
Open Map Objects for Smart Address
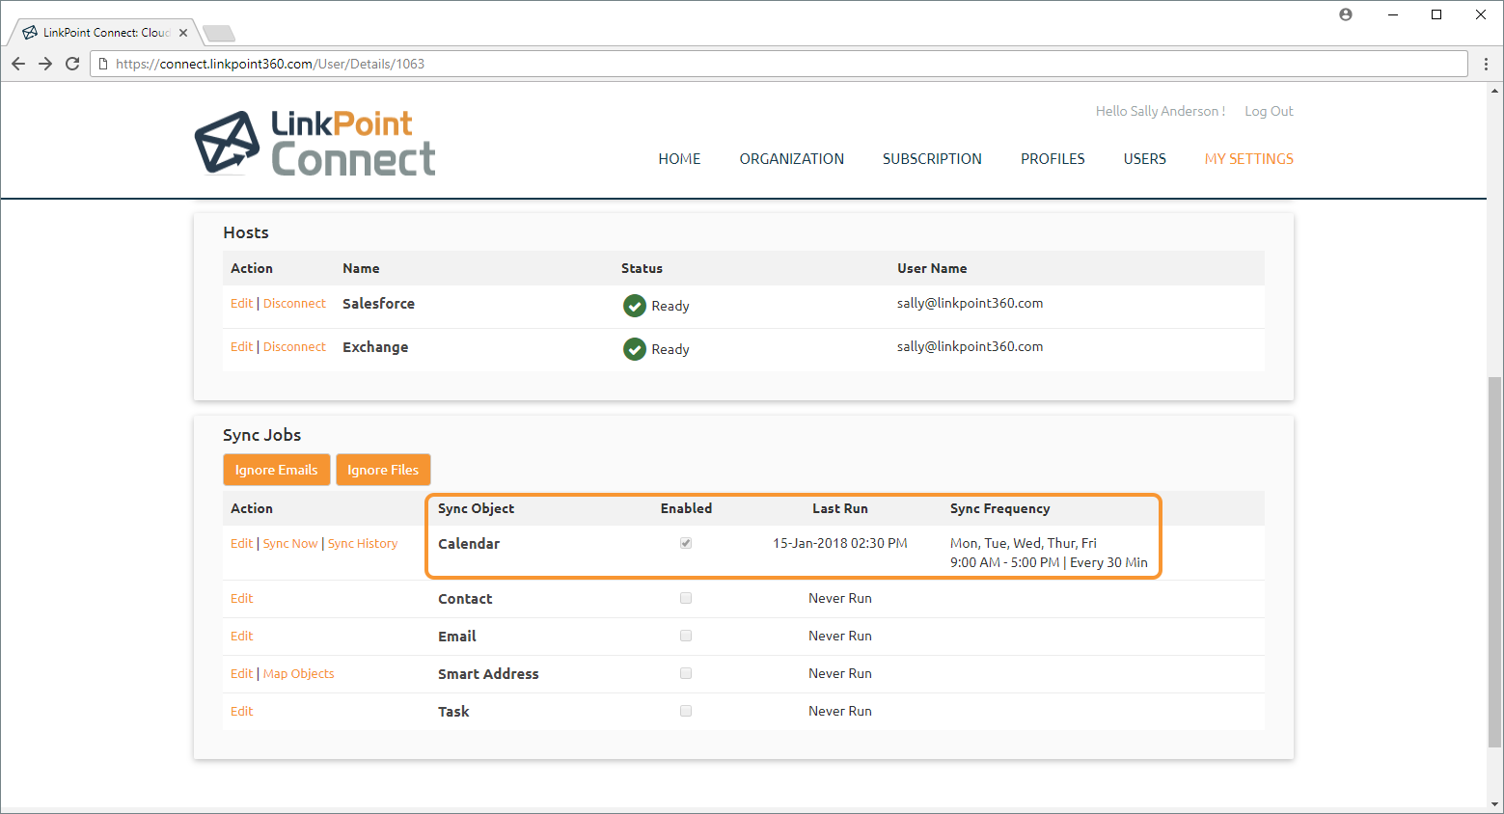(x=299, y=673)
